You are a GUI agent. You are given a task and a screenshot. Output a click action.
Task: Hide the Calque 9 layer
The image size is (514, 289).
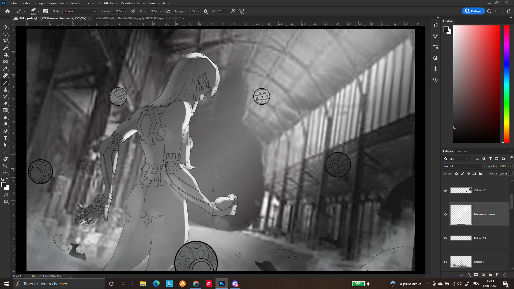point(445,262)
